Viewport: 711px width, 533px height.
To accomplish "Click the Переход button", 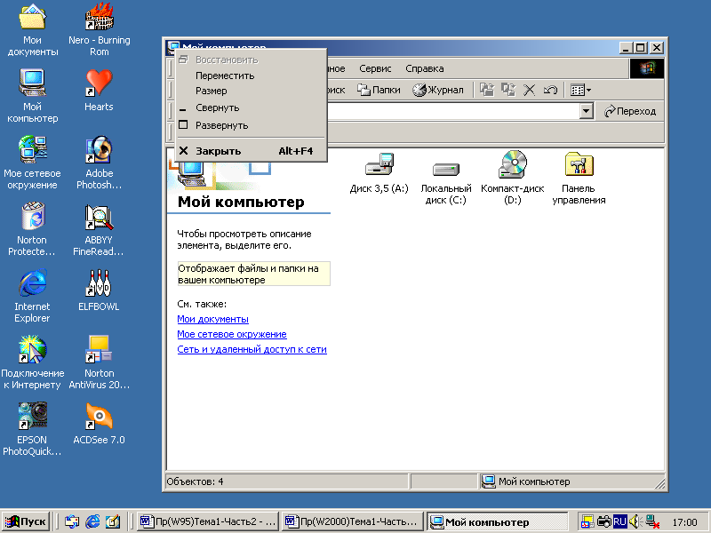I will 630,111.
